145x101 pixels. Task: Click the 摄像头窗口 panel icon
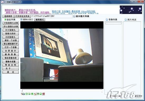[21, 20]
